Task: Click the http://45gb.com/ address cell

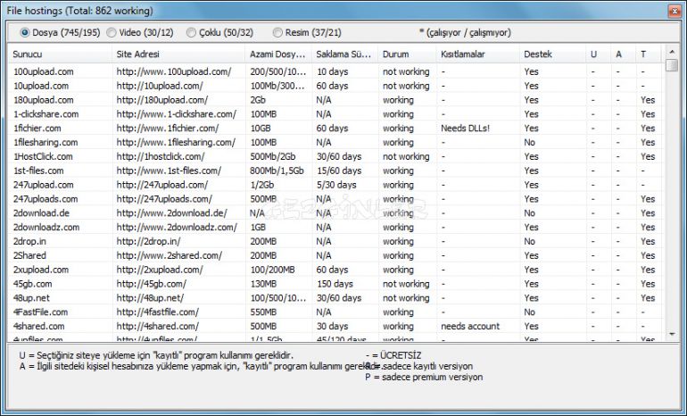Action: tap(152, 284)
